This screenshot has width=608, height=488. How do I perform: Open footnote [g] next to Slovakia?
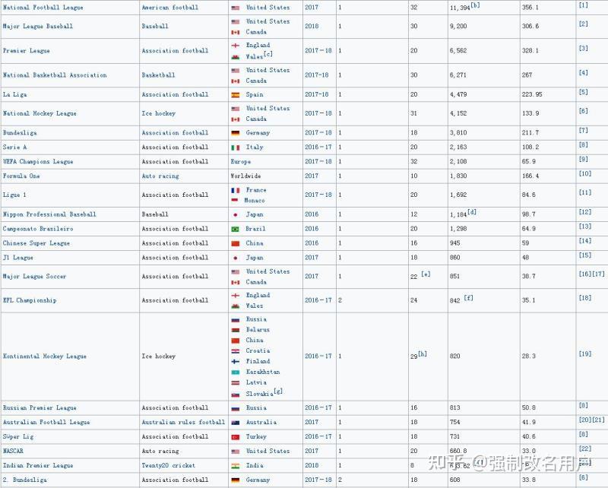[278, 391]
